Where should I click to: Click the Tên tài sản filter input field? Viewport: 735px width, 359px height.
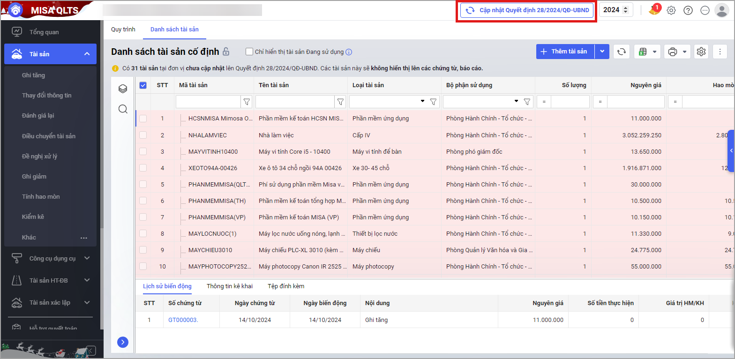pos(295,102)
